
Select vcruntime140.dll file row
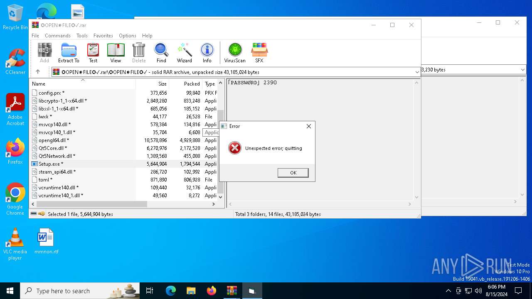(x=124, y=187)
